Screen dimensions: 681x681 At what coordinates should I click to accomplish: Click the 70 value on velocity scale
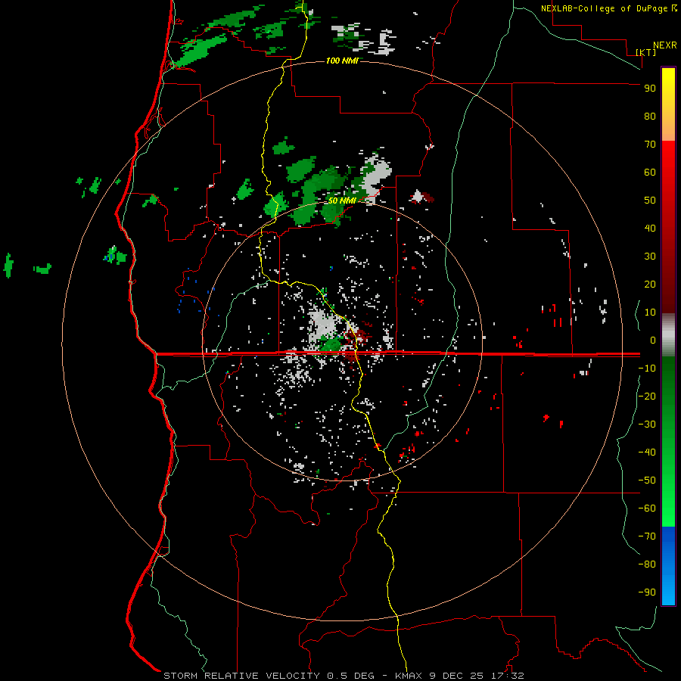click(650, 145)
